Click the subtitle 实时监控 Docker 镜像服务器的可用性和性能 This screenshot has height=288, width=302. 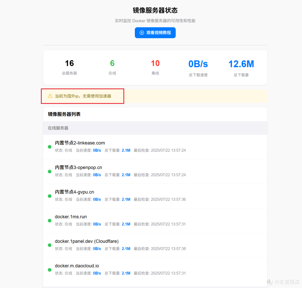[x=155, y=21]
